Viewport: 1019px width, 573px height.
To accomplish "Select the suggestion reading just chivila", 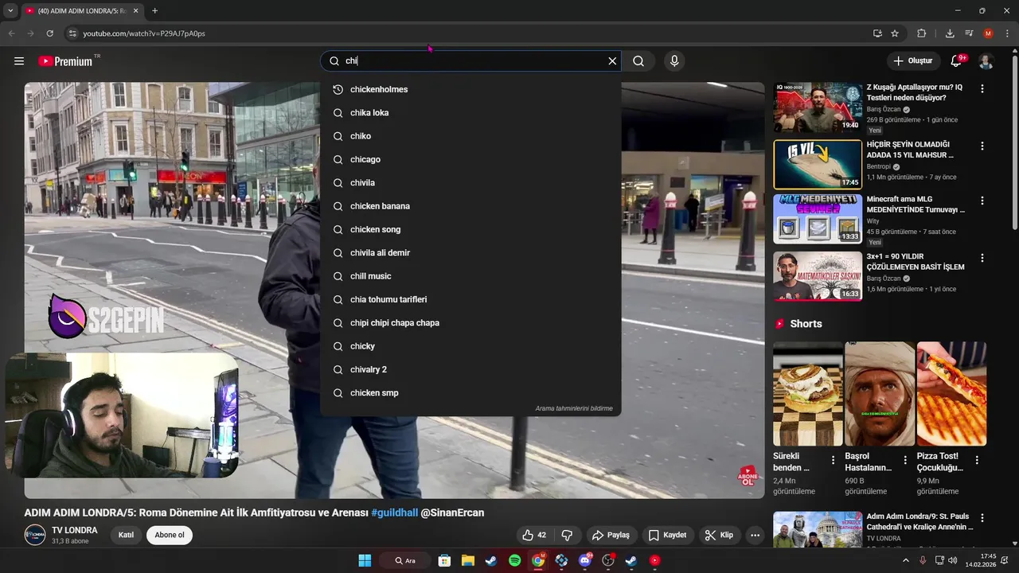I will 470,183.
